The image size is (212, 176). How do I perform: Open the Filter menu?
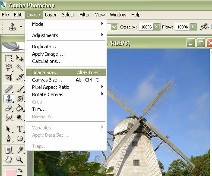tap(85, 15)
